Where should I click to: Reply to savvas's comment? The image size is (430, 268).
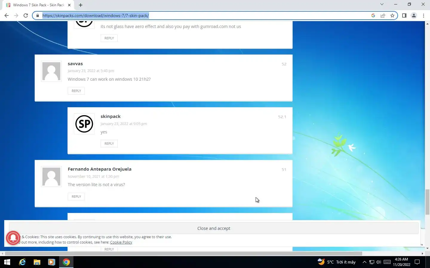tap(76, 91)
